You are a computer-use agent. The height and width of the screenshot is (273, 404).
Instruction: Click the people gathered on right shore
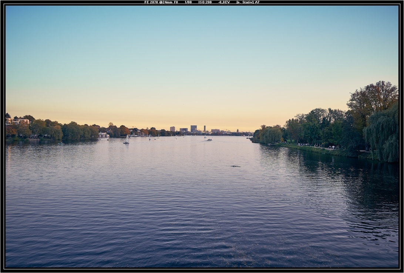click(318, 146)
